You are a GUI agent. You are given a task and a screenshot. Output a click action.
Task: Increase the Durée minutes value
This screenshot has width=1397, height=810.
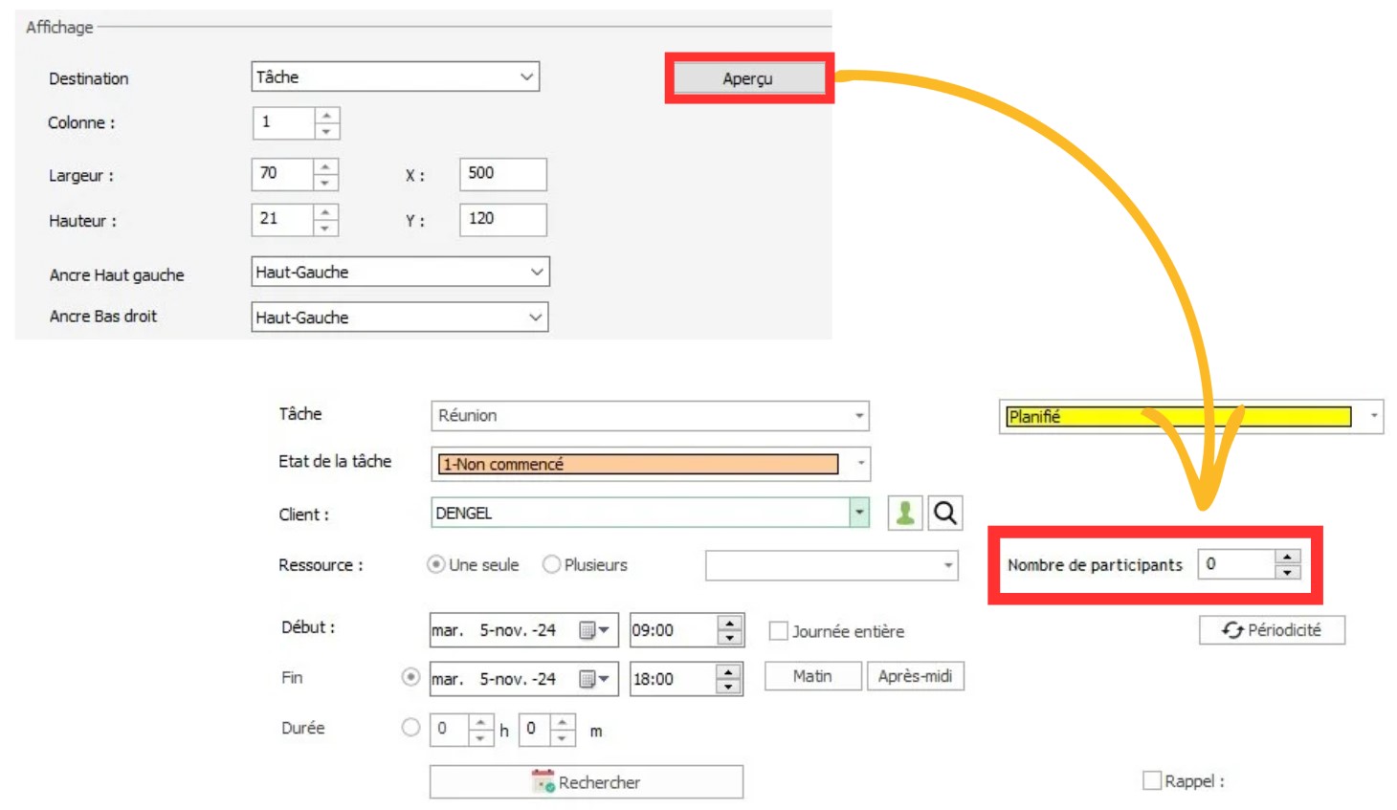563,722
